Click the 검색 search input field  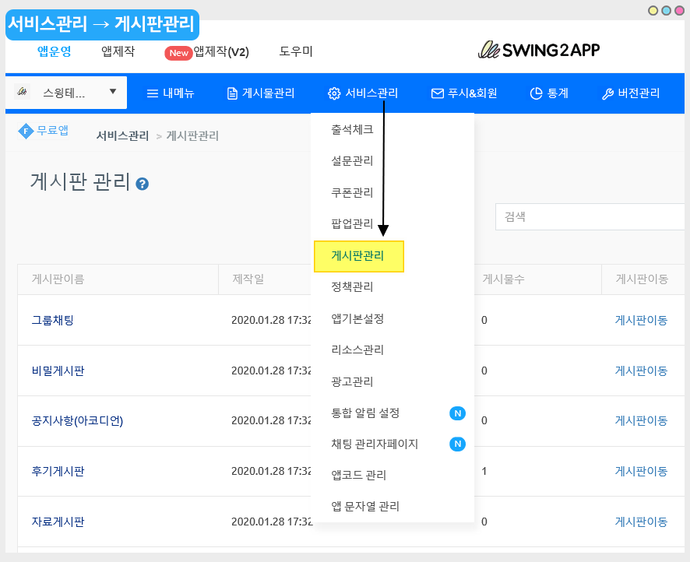tap(590, 216)
